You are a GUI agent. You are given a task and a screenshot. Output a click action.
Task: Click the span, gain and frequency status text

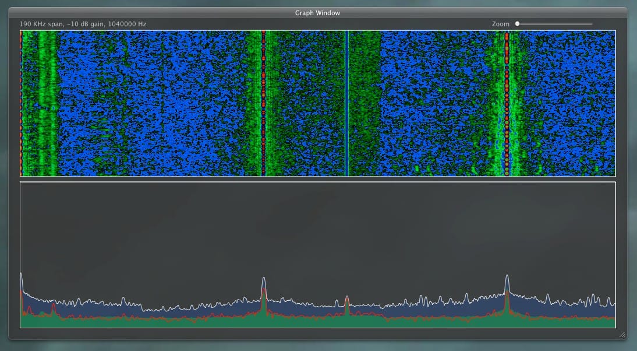click(x=83, y=24)
